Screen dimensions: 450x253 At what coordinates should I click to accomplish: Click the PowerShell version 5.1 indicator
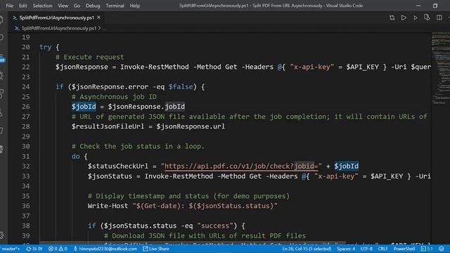pos(427,249)
